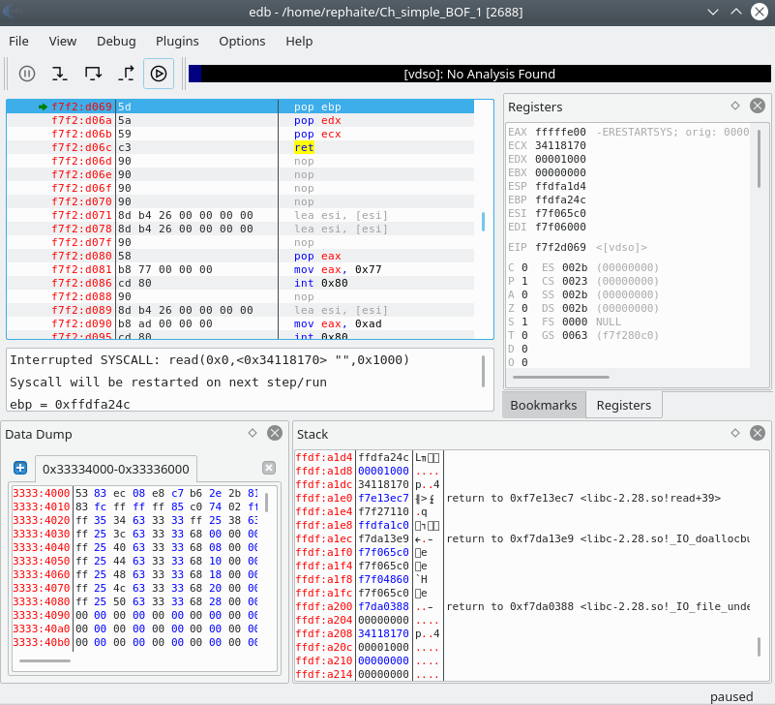Click the highlighted ret instruction

(x=304, y=147)
